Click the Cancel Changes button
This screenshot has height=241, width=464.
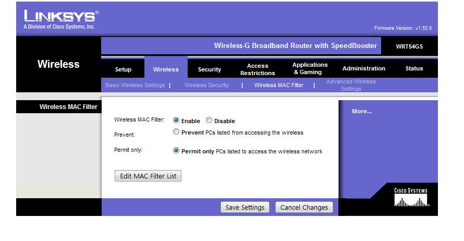pyautogui.click(x=304, y=207)
